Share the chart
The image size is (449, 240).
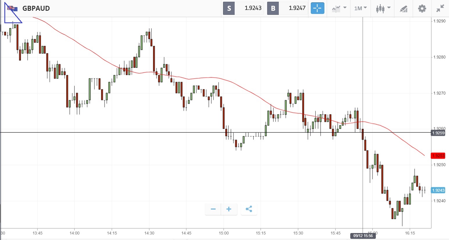click(x=249, y=209)
